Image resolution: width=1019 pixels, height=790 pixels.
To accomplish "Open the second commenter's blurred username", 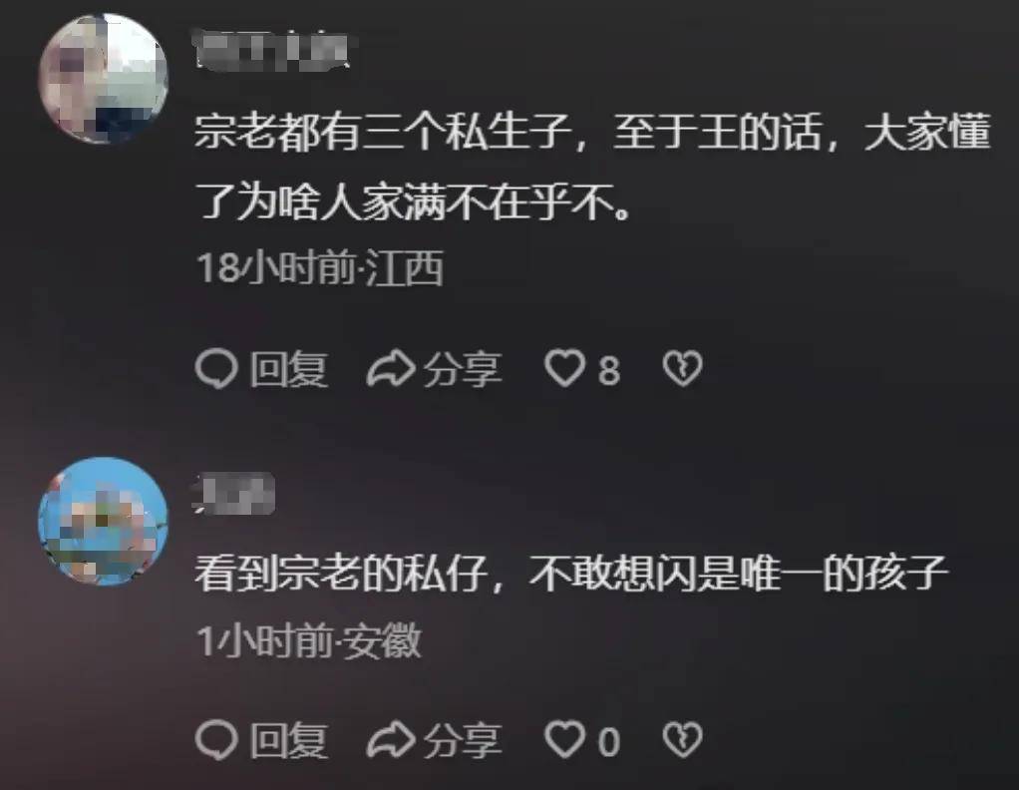I will 234,493.
